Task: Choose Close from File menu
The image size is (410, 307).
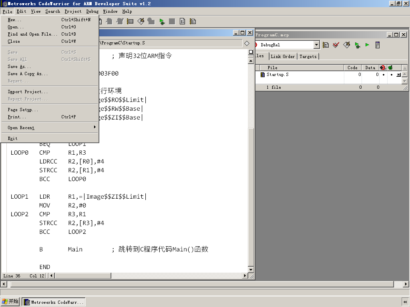Action: click(x=50, y=41)
